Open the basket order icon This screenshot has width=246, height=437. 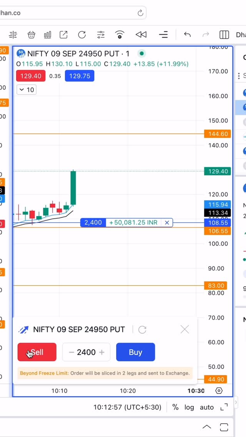tap(32, 35)
